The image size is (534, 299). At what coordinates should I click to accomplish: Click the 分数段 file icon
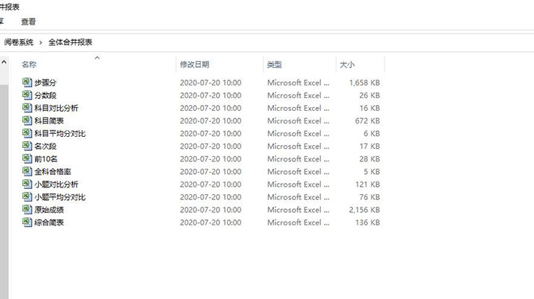pyautogui.click(x=28, y=95)
